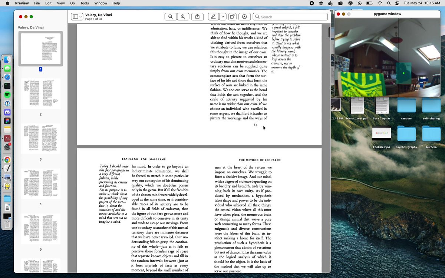The height and width of the screenshot is (278, 445).
Task: Select page 5 thumbnail in sidebar
Action: (x=41, y=229)
